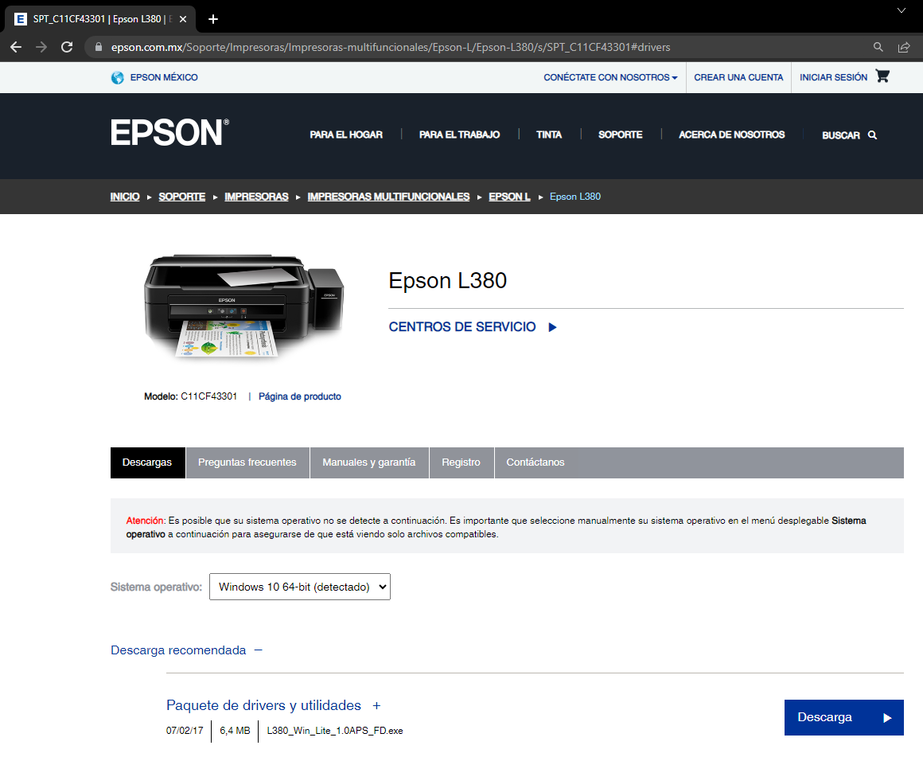The width and height of the screenshot is (923, 757).
Task: Click the padlock site info icon
Action: [x=99, y=47]
